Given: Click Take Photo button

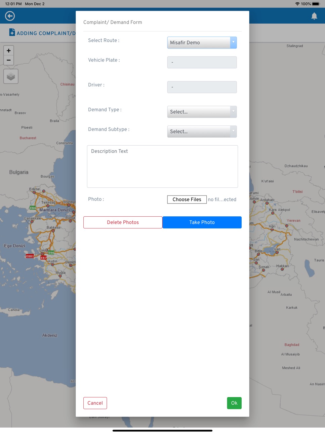Looking at the screenshot, I should click(x=202, y=222).
